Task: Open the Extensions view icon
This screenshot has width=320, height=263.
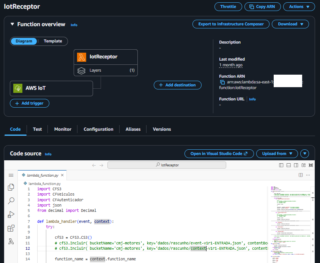Action: [x=11, y=228]
